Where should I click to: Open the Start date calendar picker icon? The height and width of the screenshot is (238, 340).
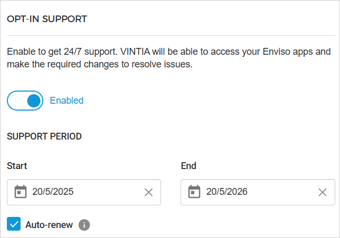click(x=21, y=192)
